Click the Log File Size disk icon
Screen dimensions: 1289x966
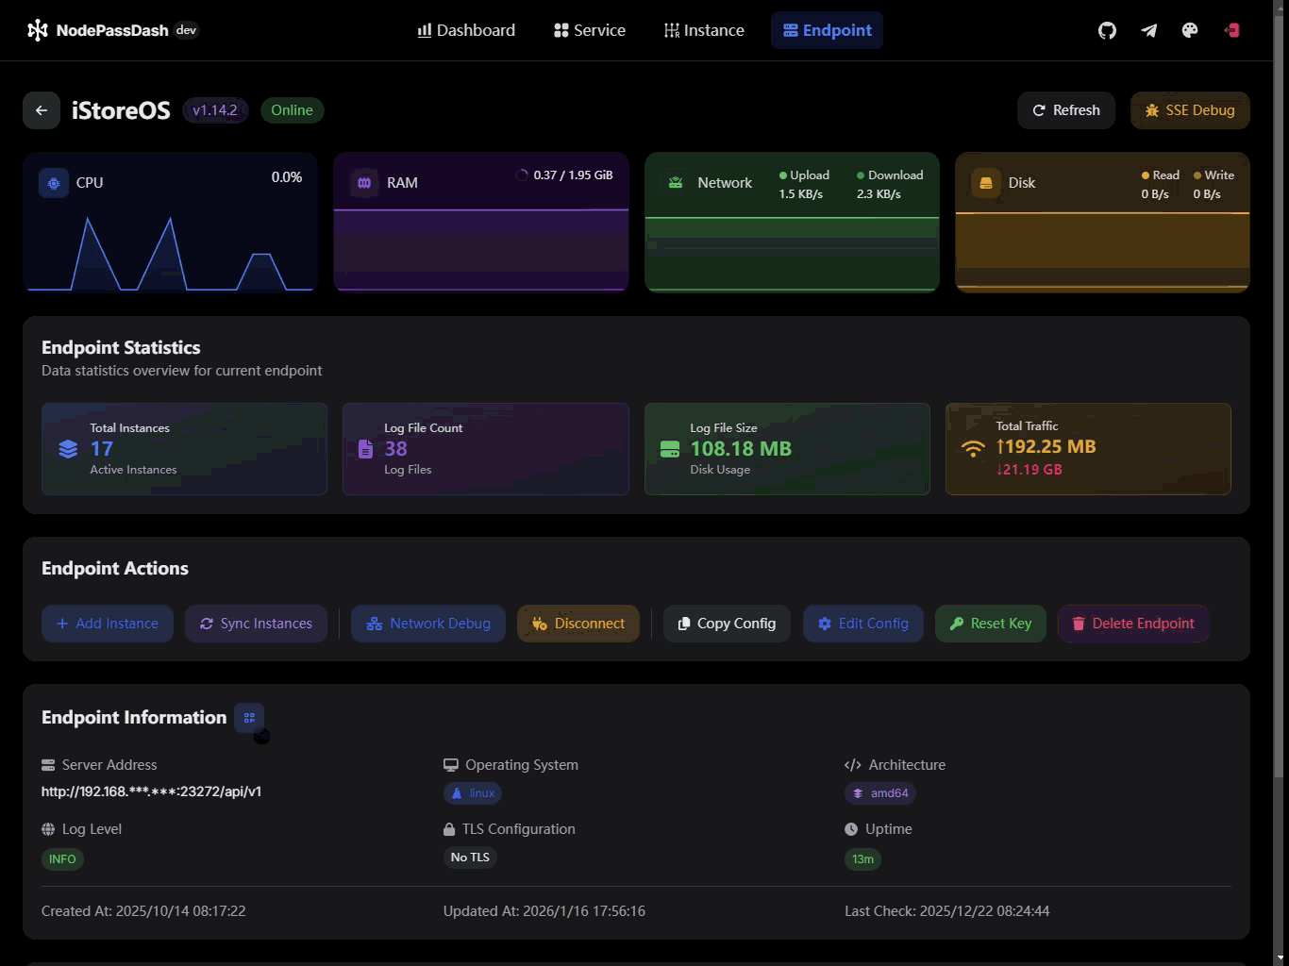pos(670,449)
